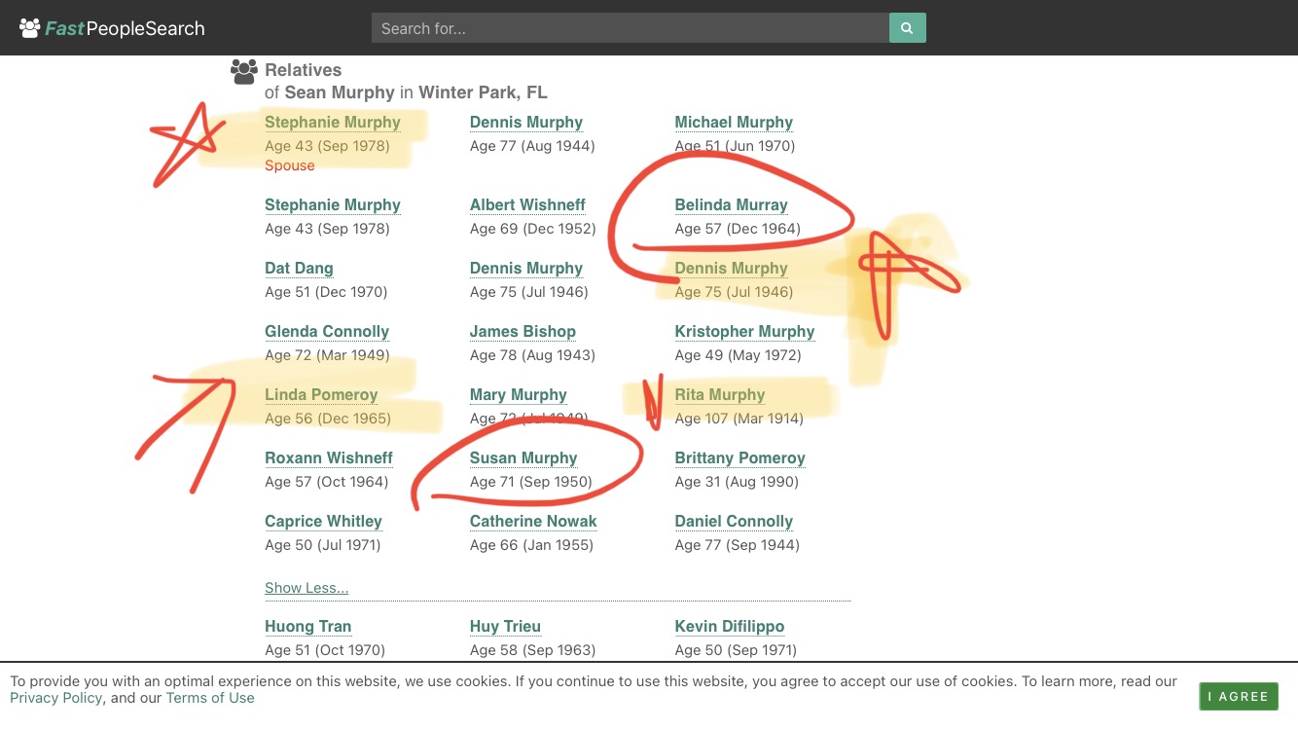Click the text 'Age 31 (Aug 1990)'
Image resolution: width=1298 pixels, height=730 pixels.
point(737,482)
